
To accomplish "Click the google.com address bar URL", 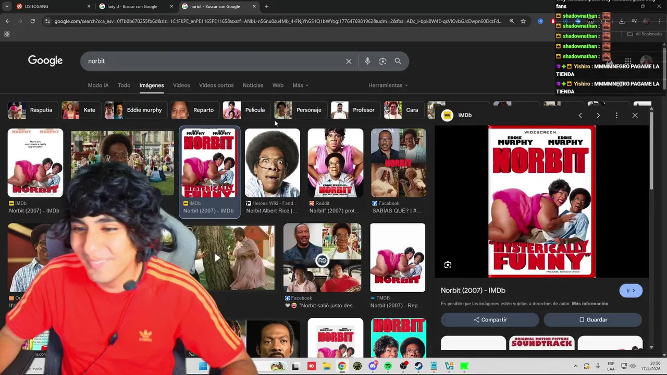I will pos(278,21).
